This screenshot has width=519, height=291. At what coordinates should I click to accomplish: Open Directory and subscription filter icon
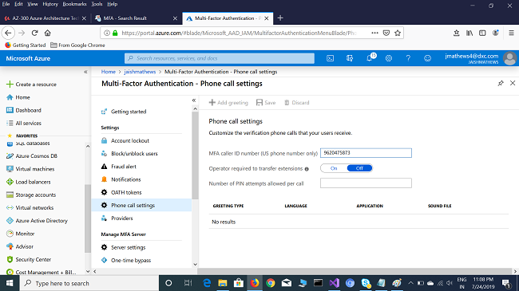(x=350, y=58)
